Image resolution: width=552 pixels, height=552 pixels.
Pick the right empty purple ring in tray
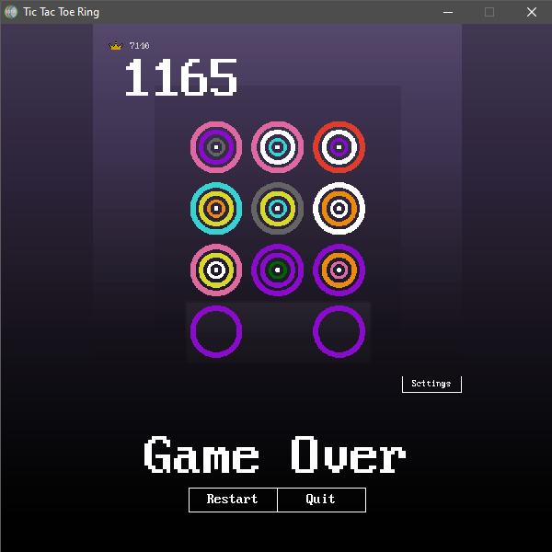coord(339,331)
